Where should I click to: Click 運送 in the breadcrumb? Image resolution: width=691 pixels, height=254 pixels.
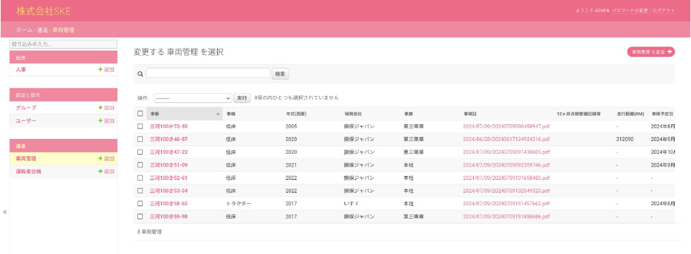point(42,30)
